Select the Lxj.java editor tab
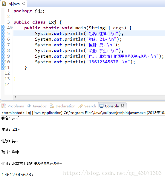The width and height of the screenshot is (165, 179). click(13, 4)
